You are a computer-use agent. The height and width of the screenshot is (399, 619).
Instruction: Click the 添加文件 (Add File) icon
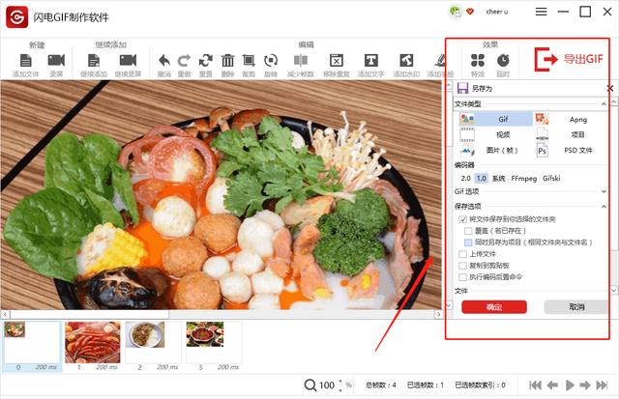(26, 60)
